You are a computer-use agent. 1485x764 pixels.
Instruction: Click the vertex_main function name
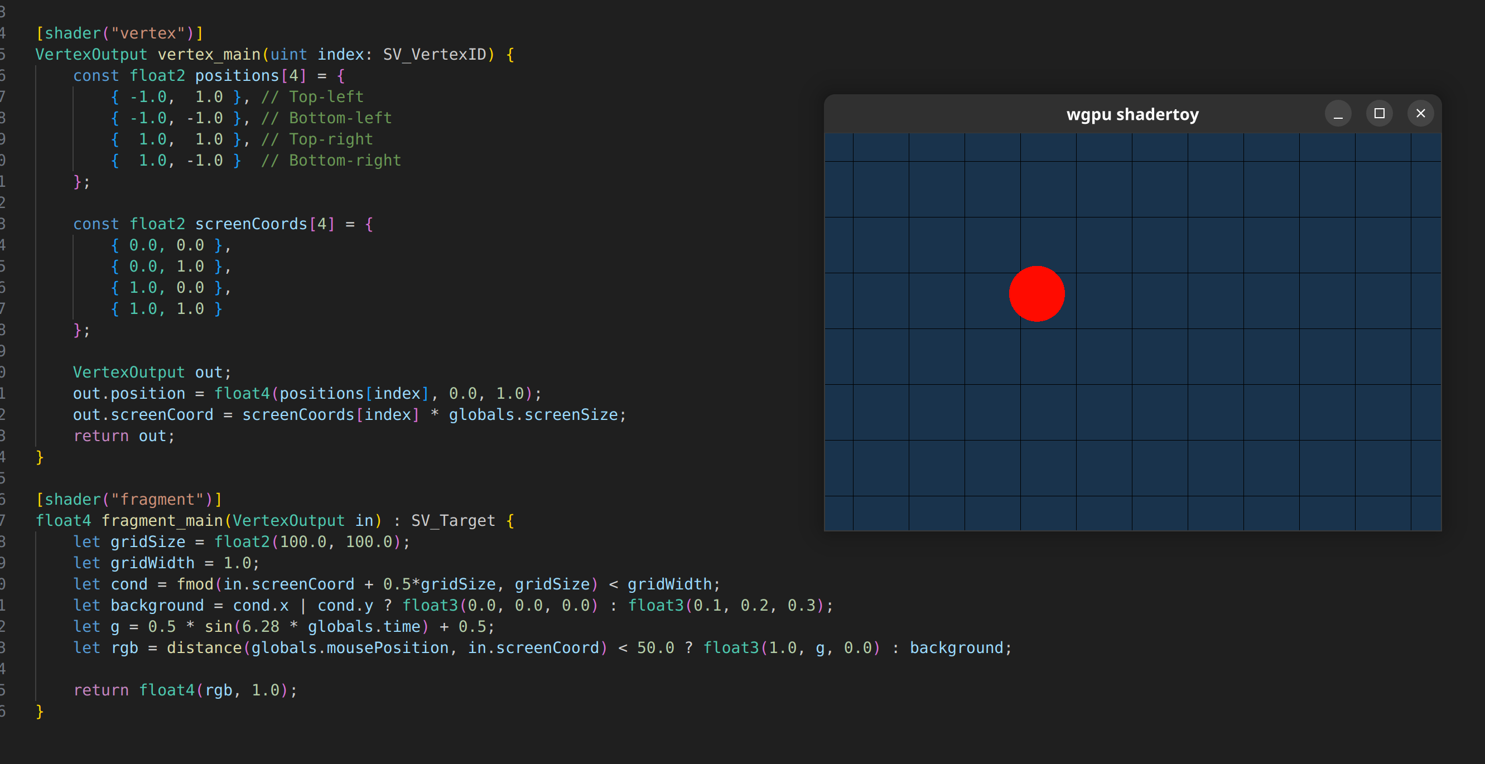tap(209, 55)
